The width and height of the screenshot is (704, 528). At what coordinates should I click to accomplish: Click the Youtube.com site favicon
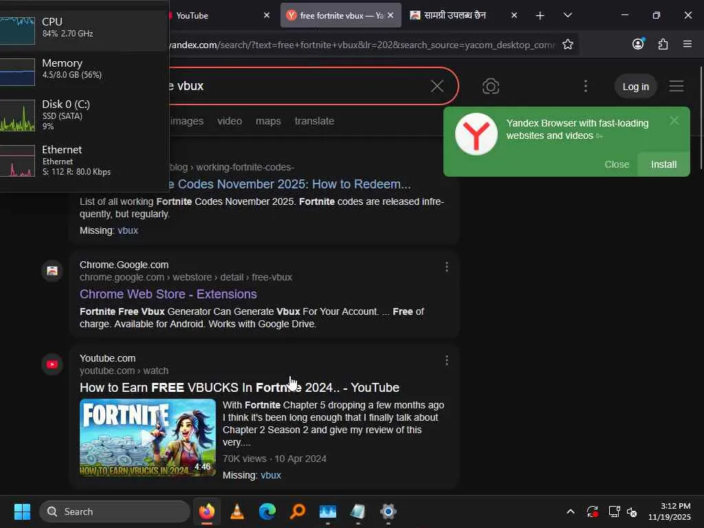point(52,364)
